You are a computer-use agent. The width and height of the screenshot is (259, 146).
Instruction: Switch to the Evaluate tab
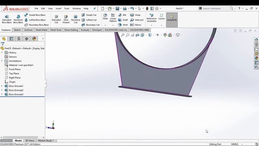point(85,30)
